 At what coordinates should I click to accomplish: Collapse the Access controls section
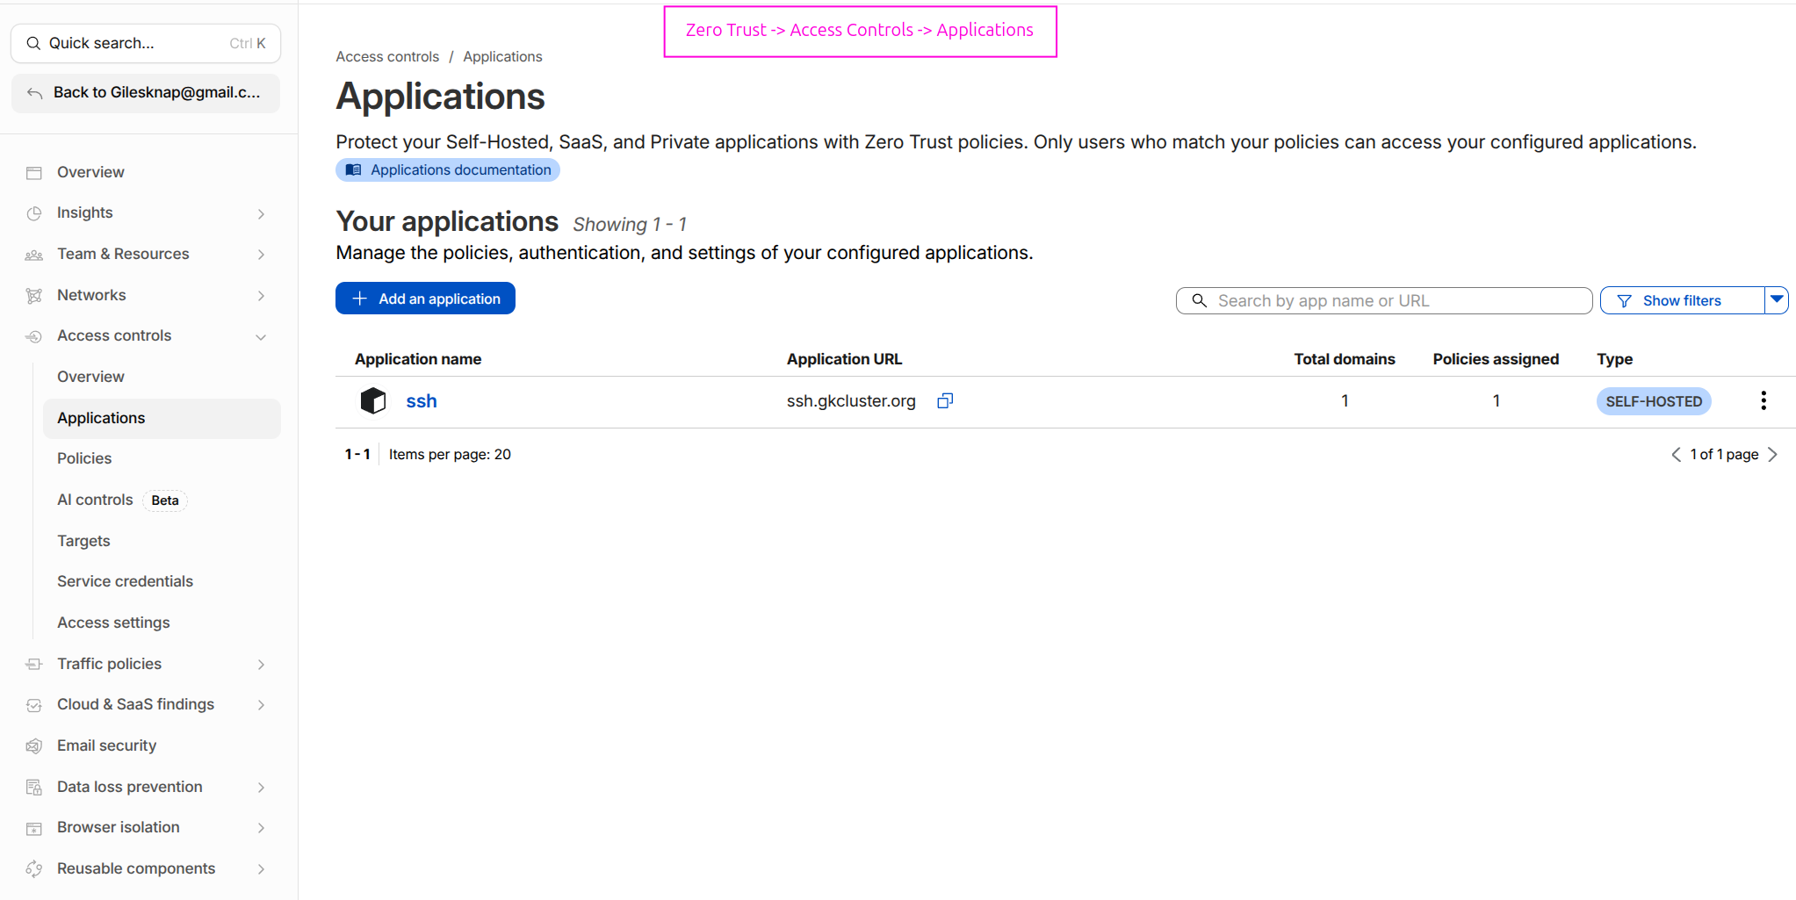[x=261, y=335]
